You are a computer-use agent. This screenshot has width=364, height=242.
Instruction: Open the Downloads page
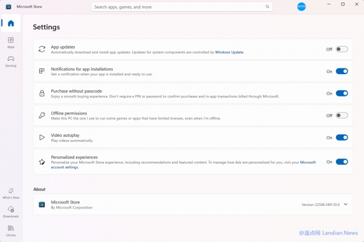(x=11, y=212)
